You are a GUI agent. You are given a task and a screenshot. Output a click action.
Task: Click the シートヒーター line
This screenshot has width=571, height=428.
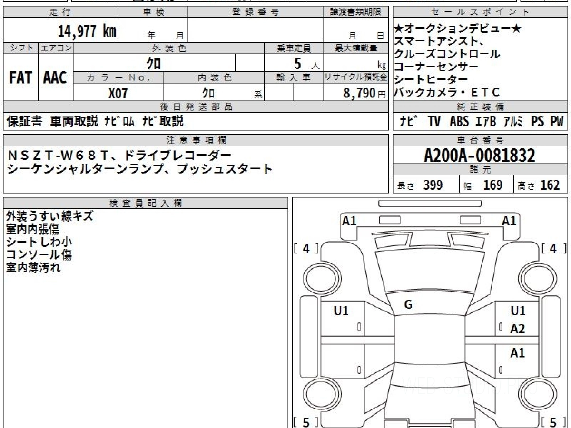tap(431, 80)
